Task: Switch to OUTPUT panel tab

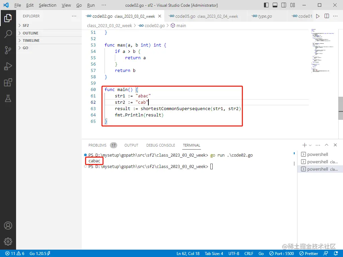Action: [x=131, y=145]
